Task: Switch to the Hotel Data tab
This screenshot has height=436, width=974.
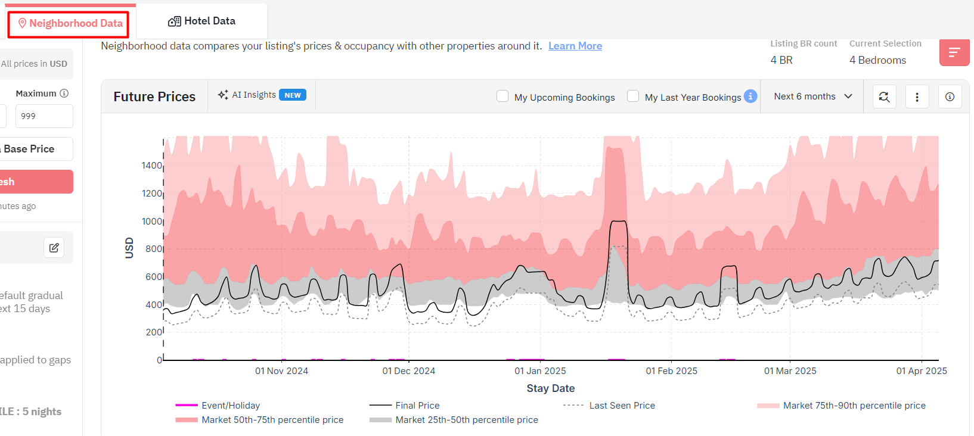Action: click(x=201, y=21)
